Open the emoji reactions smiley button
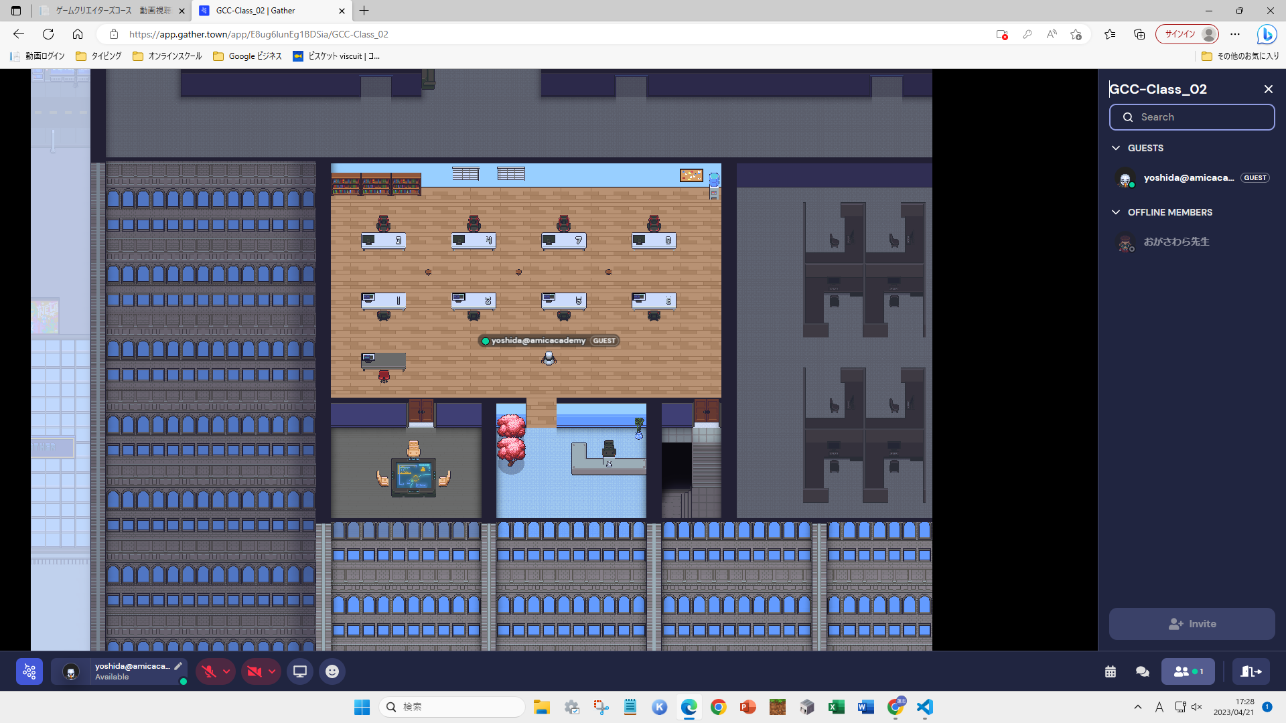 [332, 671]
